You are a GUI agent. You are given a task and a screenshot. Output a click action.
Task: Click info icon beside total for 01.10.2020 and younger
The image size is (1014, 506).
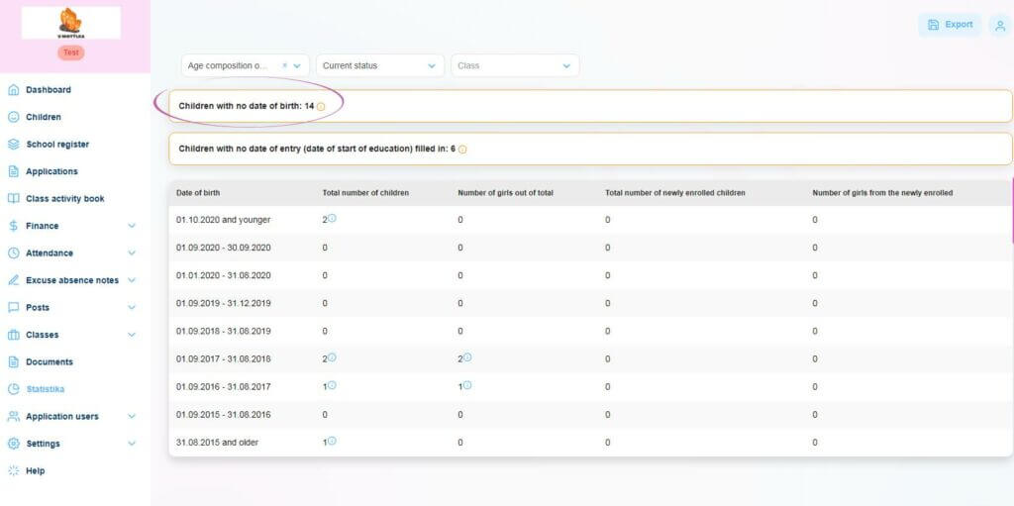tap(332, 218)
